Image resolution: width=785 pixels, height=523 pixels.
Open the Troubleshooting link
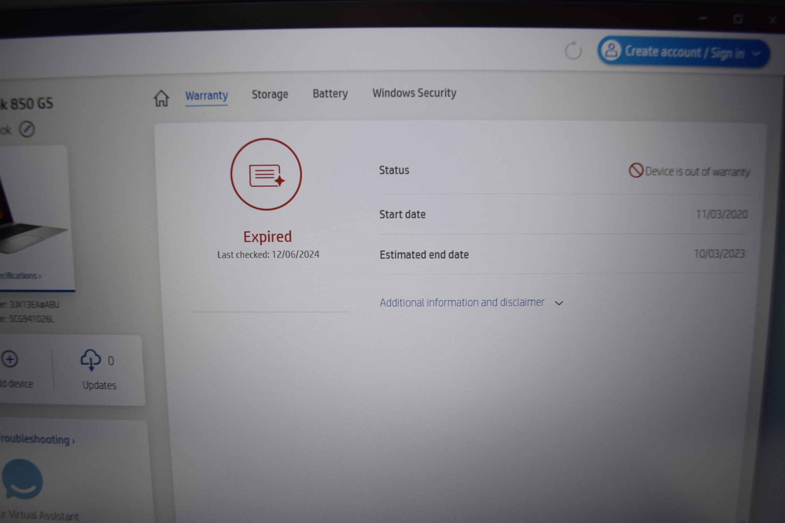click(x=37, y=439)
